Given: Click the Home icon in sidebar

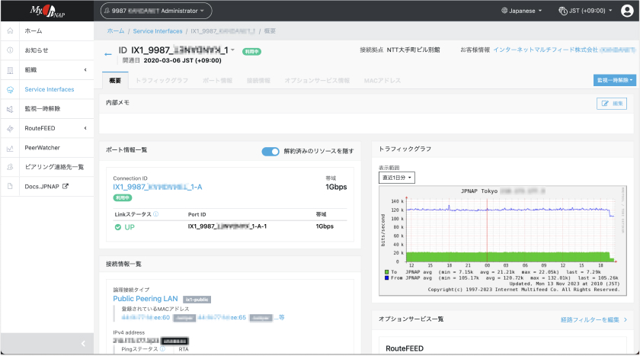Looking at the screenshot, I should pyautogui.click(x=10, y=30).
